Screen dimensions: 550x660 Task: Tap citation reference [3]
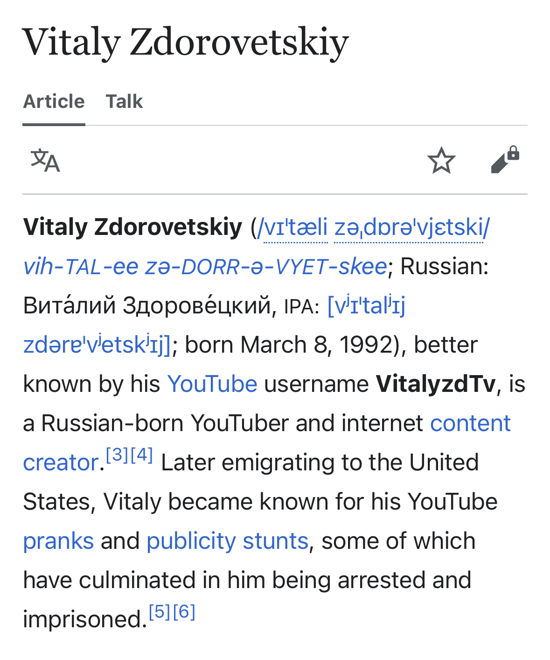[x=117, y=454]
